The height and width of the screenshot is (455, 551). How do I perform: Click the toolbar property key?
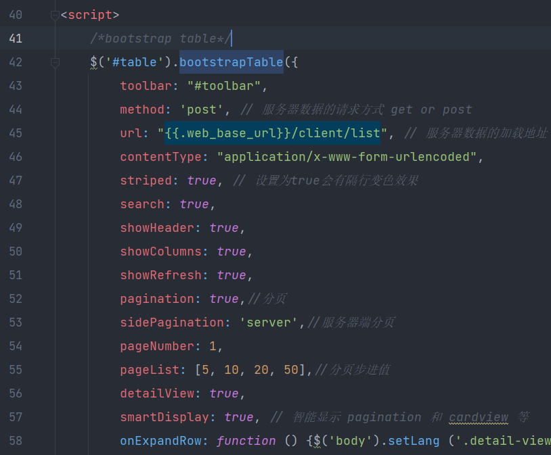click(146, 86)
